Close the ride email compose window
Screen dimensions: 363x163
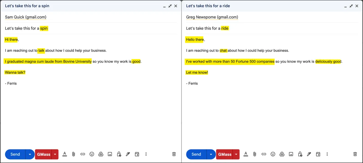tap(357, 6)
